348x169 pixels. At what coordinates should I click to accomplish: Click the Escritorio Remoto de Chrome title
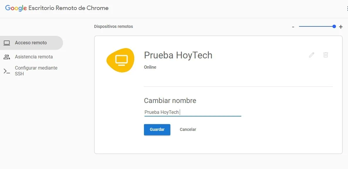point(68,8)
